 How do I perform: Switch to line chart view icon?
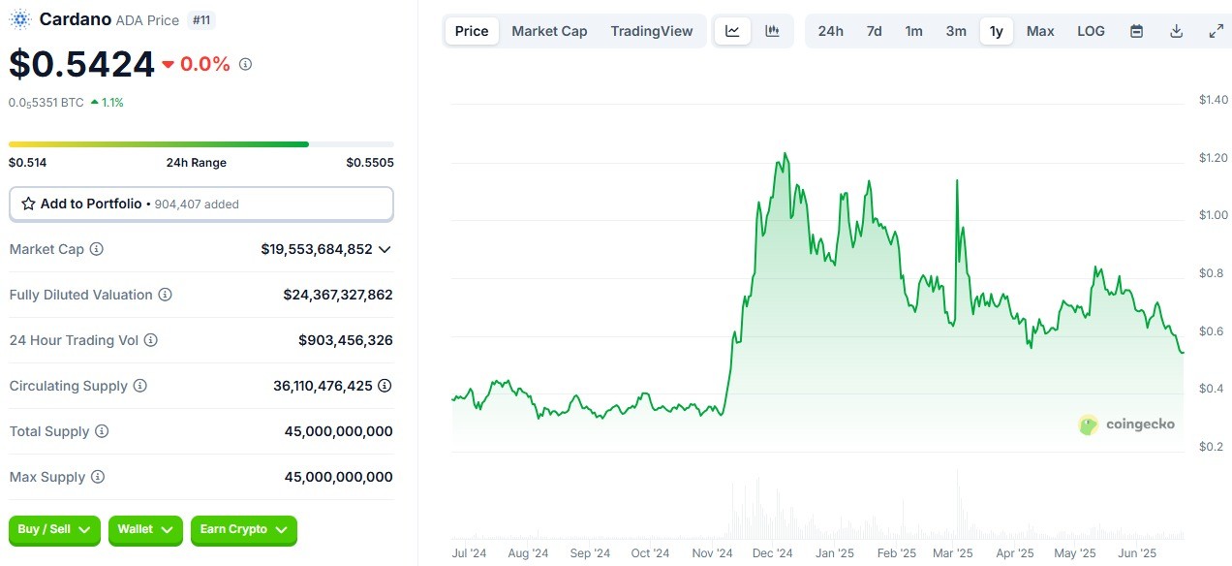tap(732, 31)
